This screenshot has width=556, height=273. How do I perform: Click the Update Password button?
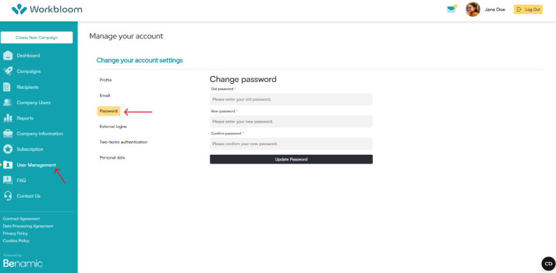(x=291, y=159)
